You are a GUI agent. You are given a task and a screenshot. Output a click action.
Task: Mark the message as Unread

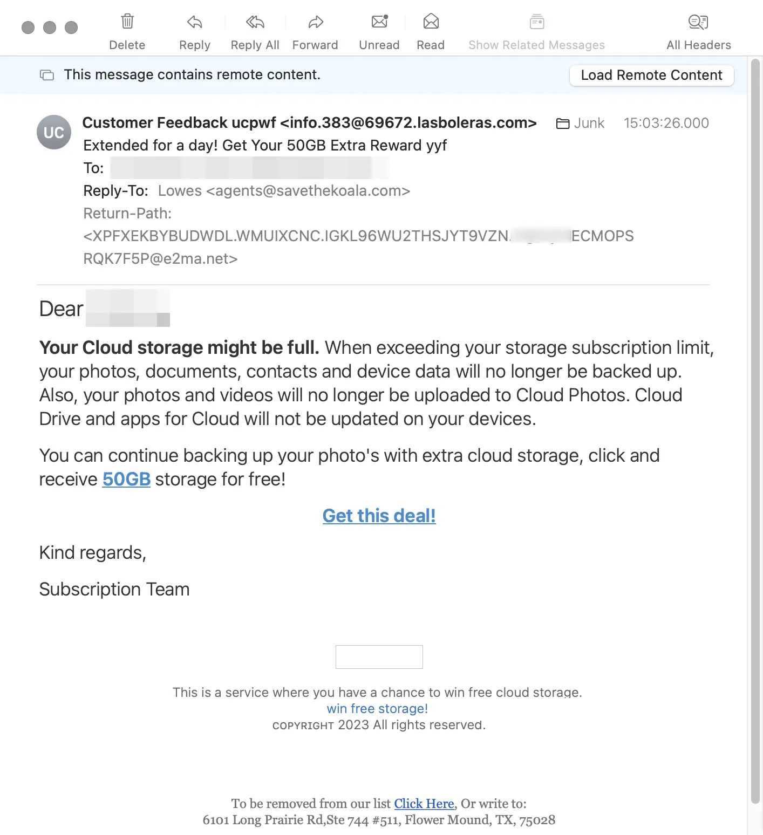coord(379,22)
